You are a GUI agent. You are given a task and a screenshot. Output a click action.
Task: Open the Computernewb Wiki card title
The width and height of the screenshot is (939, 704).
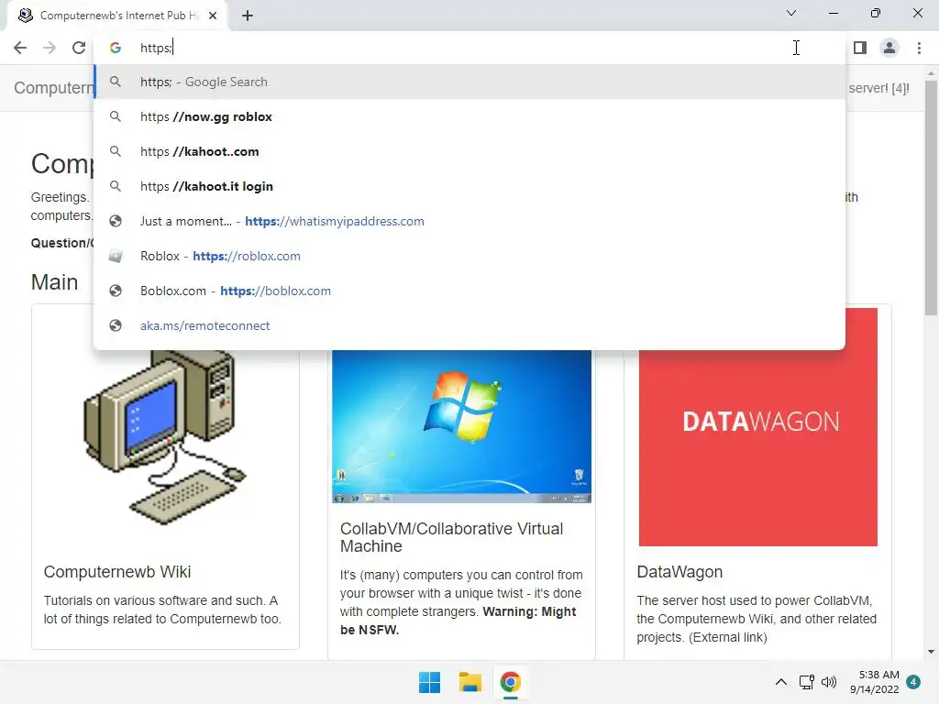click(x=117, y=572)
